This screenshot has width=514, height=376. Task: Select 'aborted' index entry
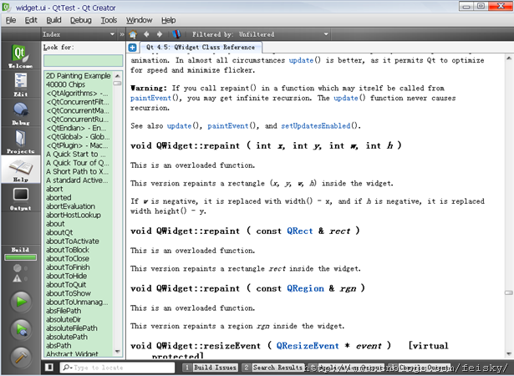(x=79, y=198)
